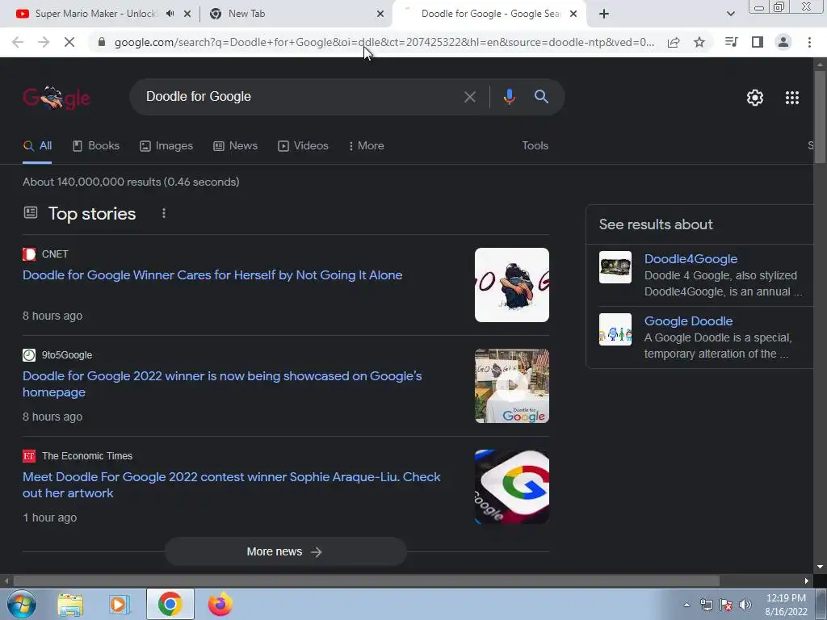The height and width of the screenshot is (620, 827).
Task: Open Windows Media Player from taskbar
Action: tap(120, 604)
